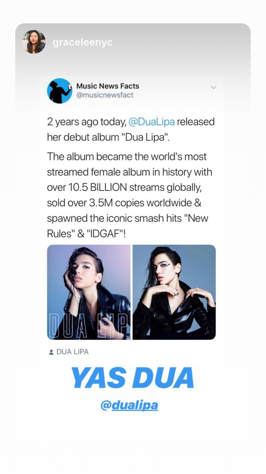266x474 pixels.
Task: Open the @musicnewsfact handle
Action: point(105,95)
